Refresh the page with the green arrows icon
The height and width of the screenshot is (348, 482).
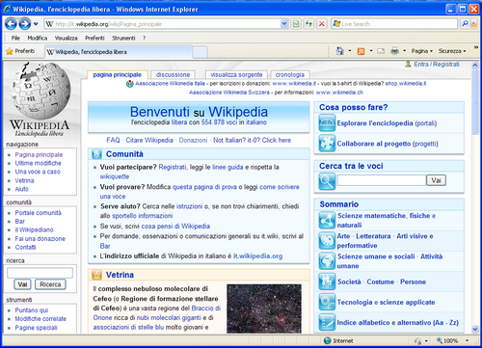point(308,24)
